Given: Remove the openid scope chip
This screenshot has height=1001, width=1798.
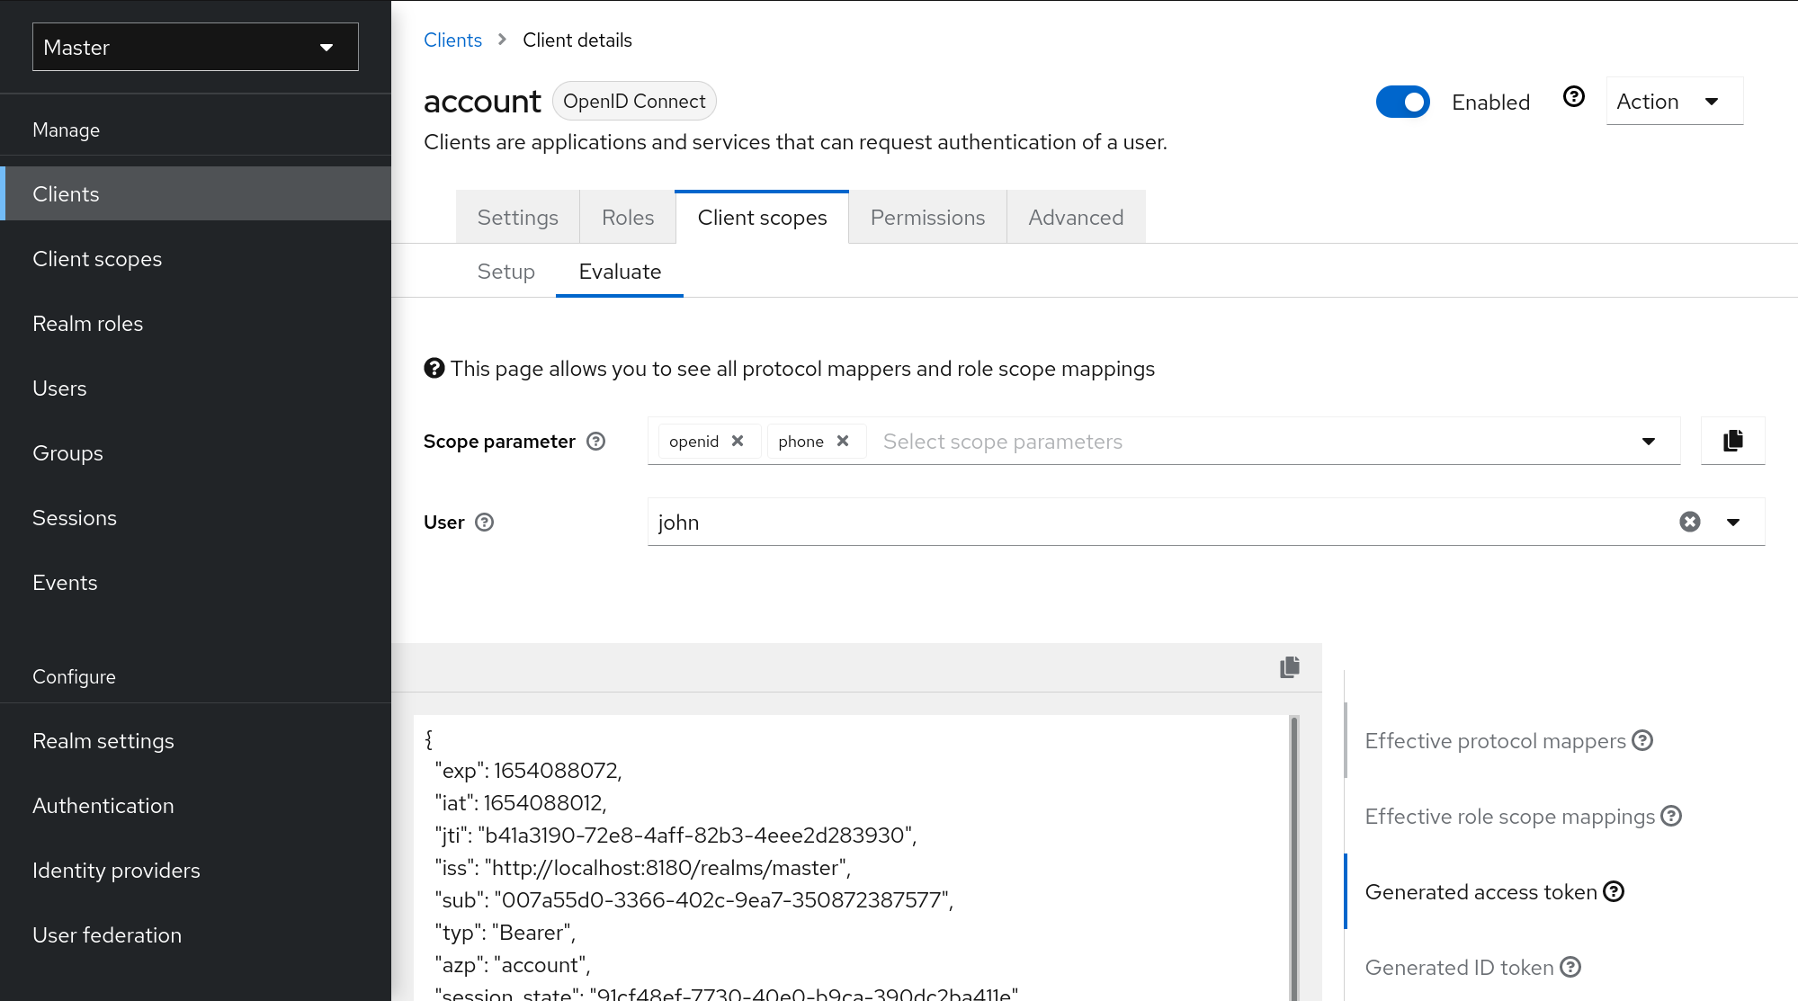Looking at the screenshot, I should point(738,441).
